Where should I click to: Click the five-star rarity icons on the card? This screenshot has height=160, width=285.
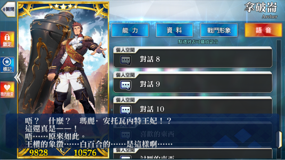point(63,7)
